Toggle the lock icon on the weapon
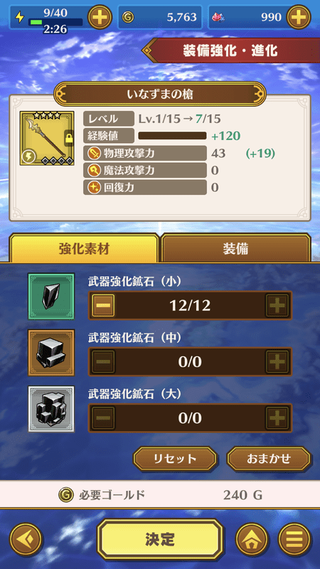Viewport: 320px width, 569px height. point(69,138)
